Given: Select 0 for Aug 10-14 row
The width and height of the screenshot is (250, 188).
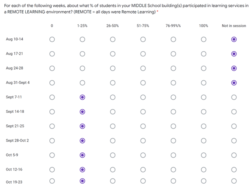Looking at the screenshot, I should tap(52, 39).
